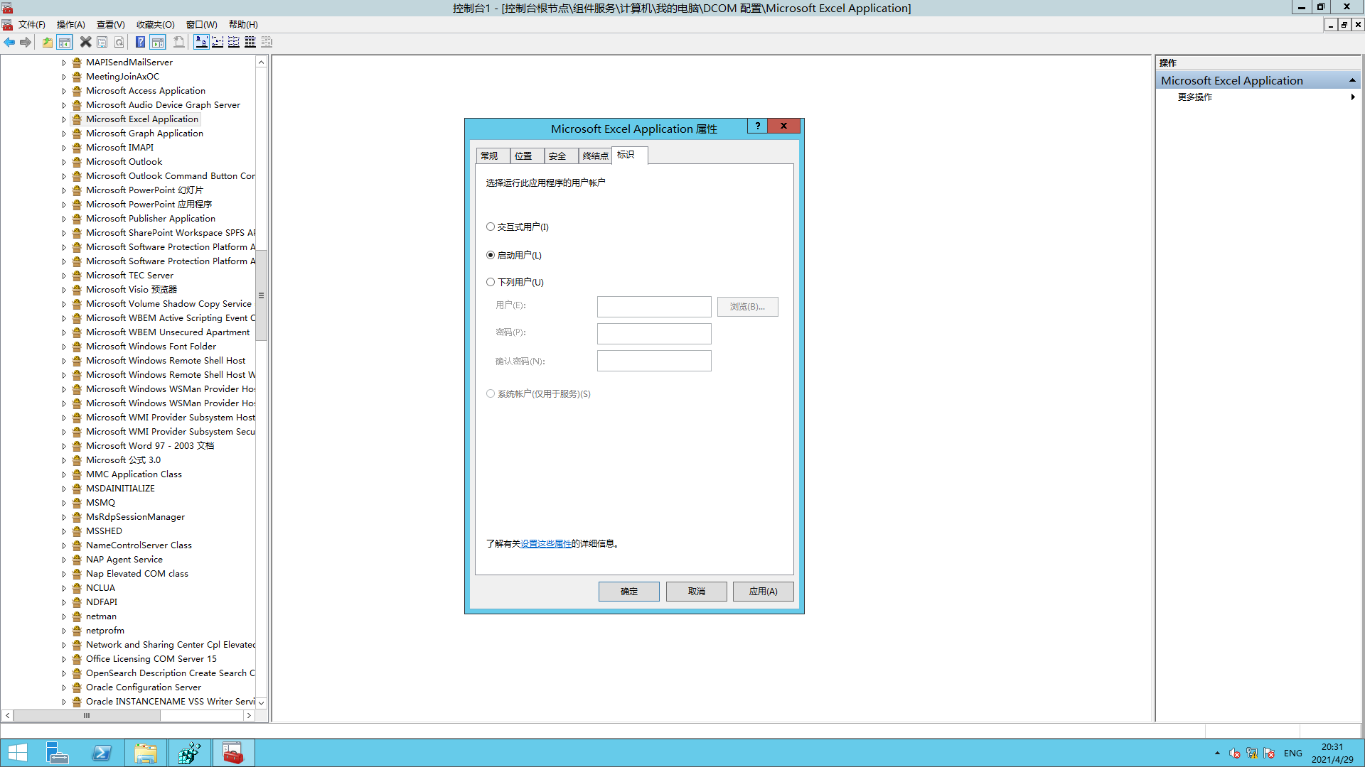
Task: Click the blue Back arrow toolbar icon
Action: [9, 43]
